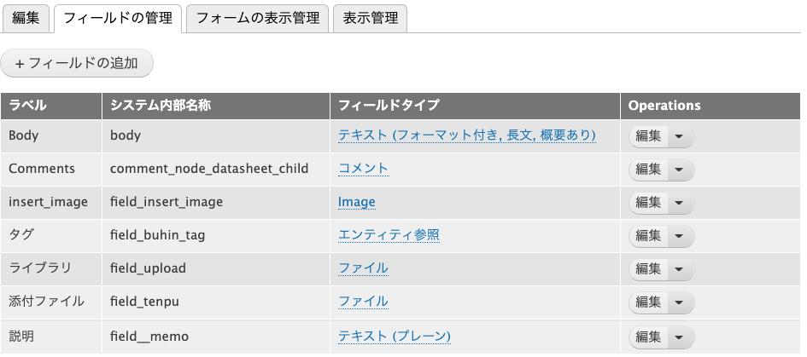This screenshot has height=357, width=807.
Task: Click the ラベル column header
Action: click(27, 106)
